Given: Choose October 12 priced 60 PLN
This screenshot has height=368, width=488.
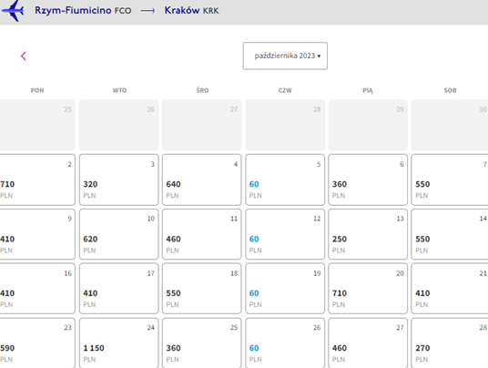Looking at the screenshot, I should tap(285, 234).
